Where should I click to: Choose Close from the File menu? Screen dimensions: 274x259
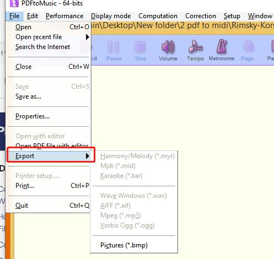[x=49, y=67]
